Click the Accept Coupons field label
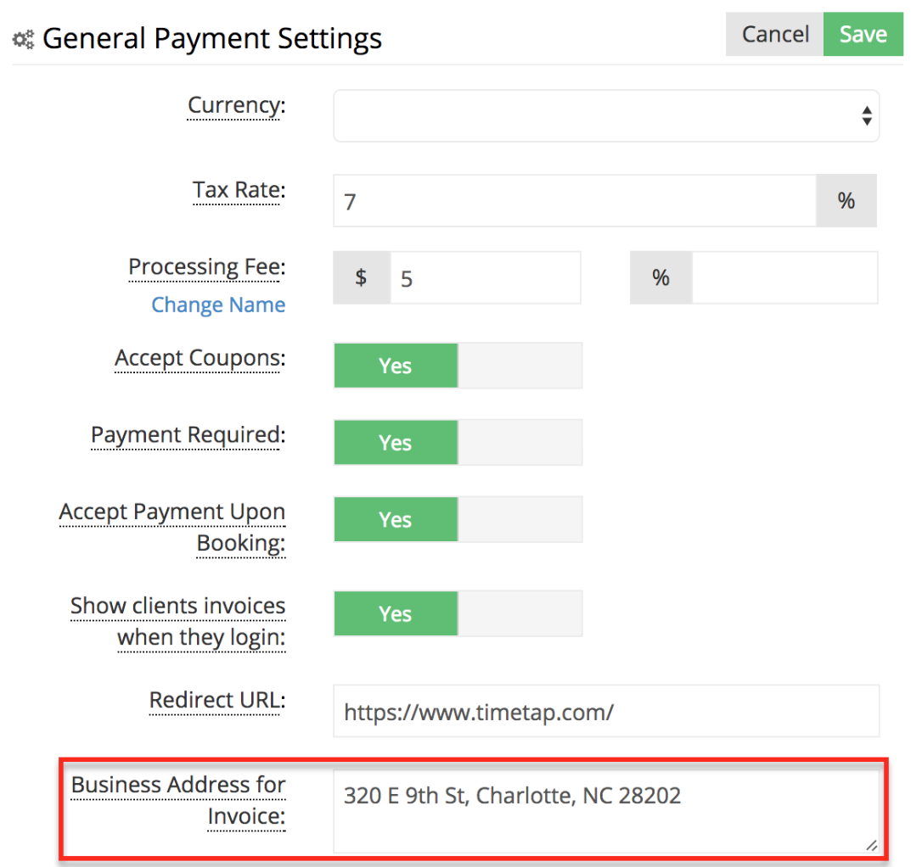Image resolution: width=922 pixels, height=867 pixels. (x=198, y=358)
